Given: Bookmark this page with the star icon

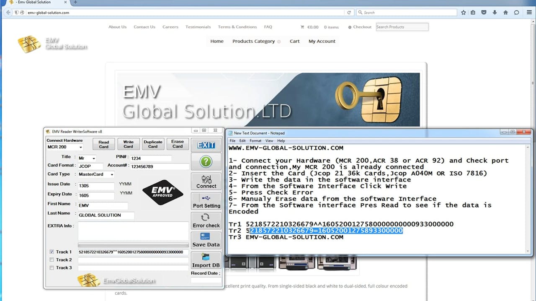Looking at the screenshot, I should click(464, 13).
